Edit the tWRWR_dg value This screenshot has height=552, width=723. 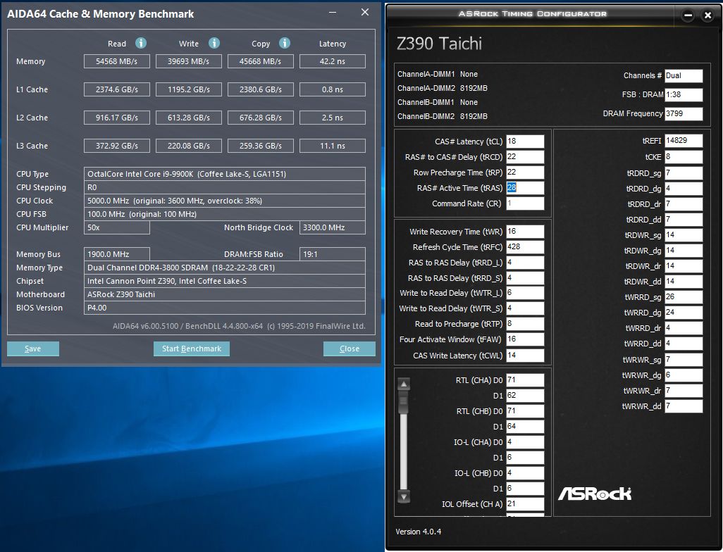(684, 375)
